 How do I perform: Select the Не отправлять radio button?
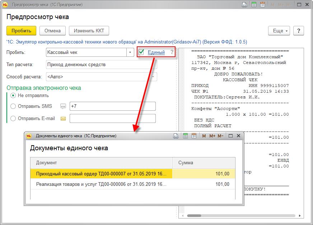pos(13,96)
